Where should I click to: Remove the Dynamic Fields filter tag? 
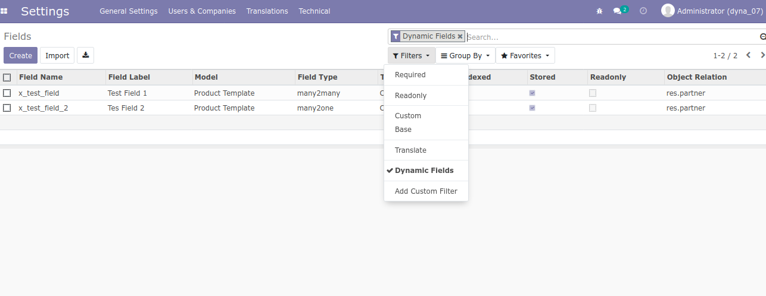click(x=460, y=37)
